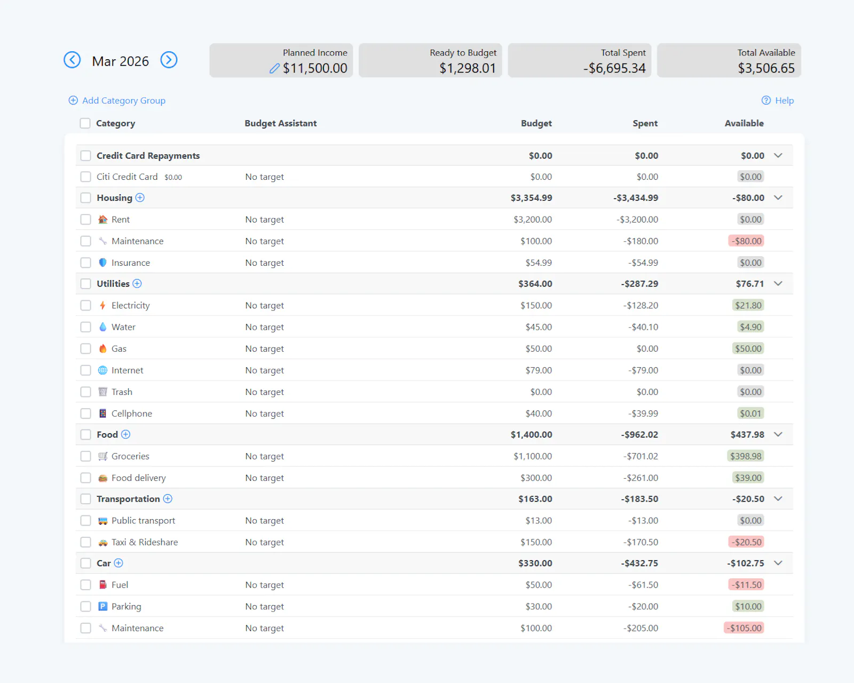Check the Rent row checkbox
This screenshot has width=854, height=683.
pos(85,219)
